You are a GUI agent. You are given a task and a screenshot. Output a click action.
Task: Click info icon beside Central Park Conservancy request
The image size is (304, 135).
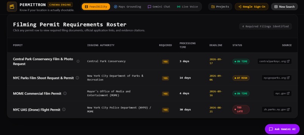tap(78, 61)
